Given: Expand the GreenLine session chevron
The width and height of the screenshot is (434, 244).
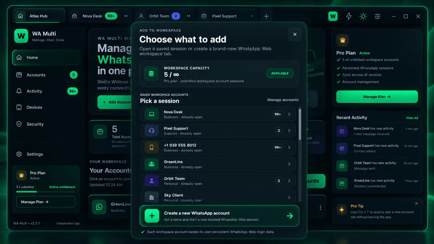Looking at the screenshot, I should [x=289, y=164].
